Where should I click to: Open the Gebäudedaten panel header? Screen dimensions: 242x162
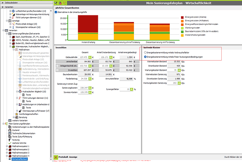click(x=27, y=2)
